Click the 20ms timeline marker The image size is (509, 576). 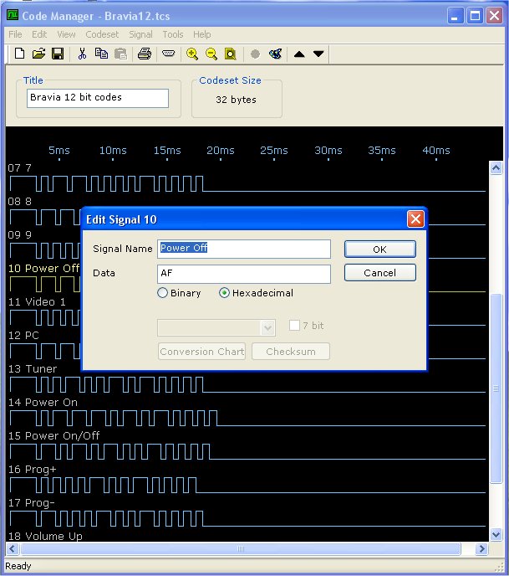221,150
